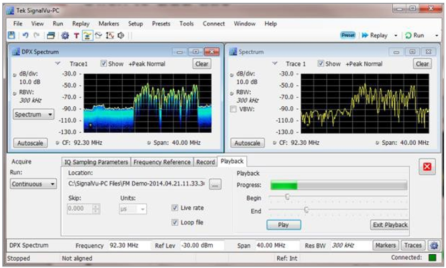This screenshot has height=268, width=446.
Task: Click the Exit Playback button
Action: 390,225
